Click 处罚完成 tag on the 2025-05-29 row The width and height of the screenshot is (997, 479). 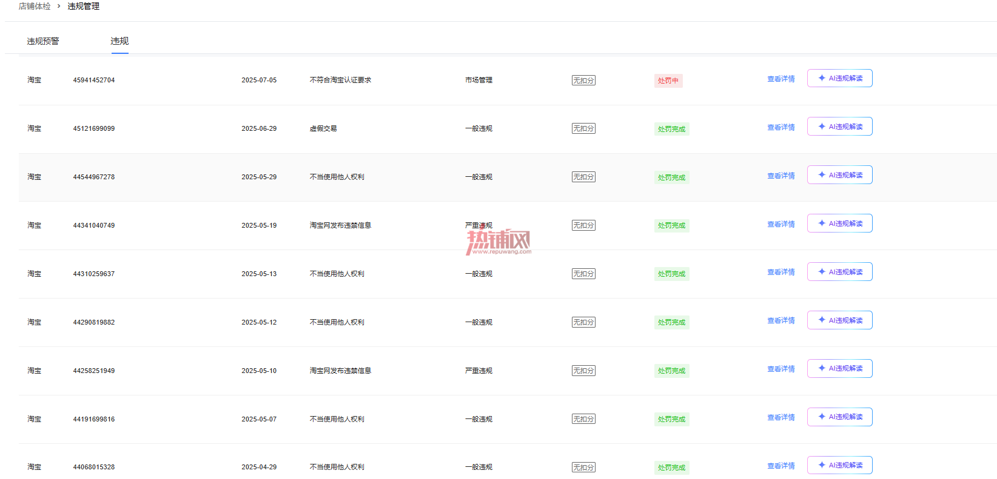click(672, 177)
